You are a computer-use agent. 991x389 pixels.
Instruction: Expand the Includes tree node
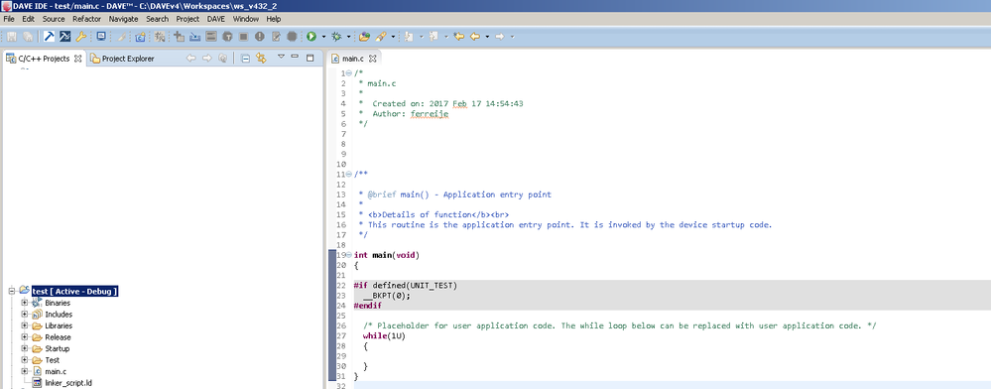(25, 315)
